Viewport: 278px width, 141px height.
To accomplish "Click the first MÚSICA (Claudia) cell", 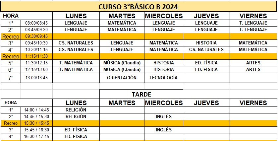I will click(x=122, y=63).
